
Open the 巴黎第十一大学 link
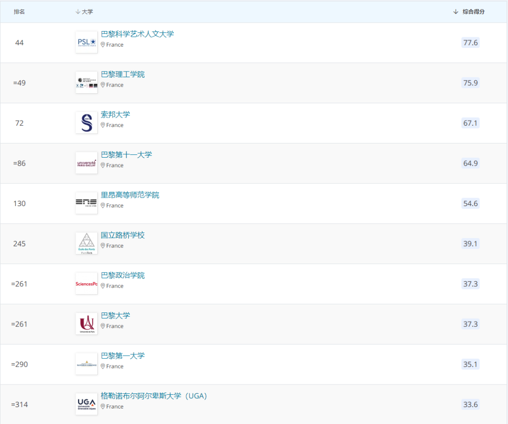tap(127, 155)
